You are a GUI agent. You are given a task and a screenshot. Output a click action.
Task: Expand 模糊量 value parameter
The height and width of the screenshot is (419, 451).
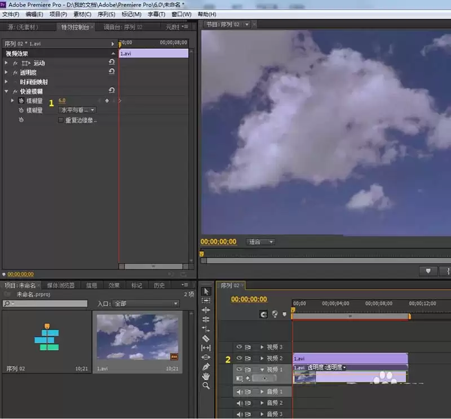point(12,101)
